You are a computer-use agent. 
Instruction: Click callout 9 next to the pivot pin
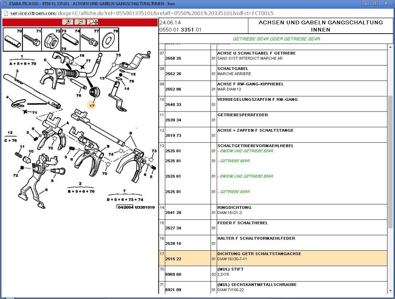[x=52, y=181]
